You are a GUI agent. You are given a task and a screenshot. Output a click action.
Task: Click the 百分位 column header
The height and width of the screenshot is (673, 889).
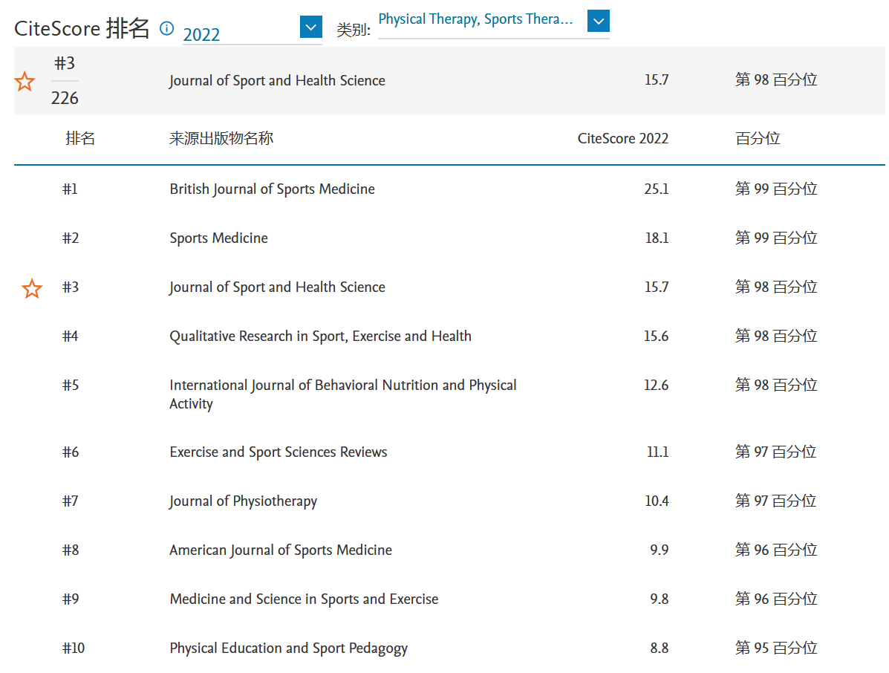[x=758, y=138]
